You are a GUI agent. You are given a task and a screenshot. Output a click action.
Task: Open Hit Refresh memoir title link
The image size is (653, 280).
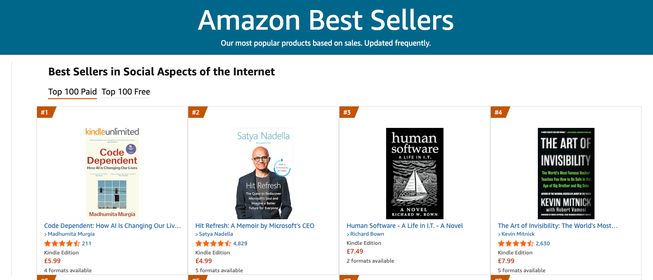coord(255,226)
